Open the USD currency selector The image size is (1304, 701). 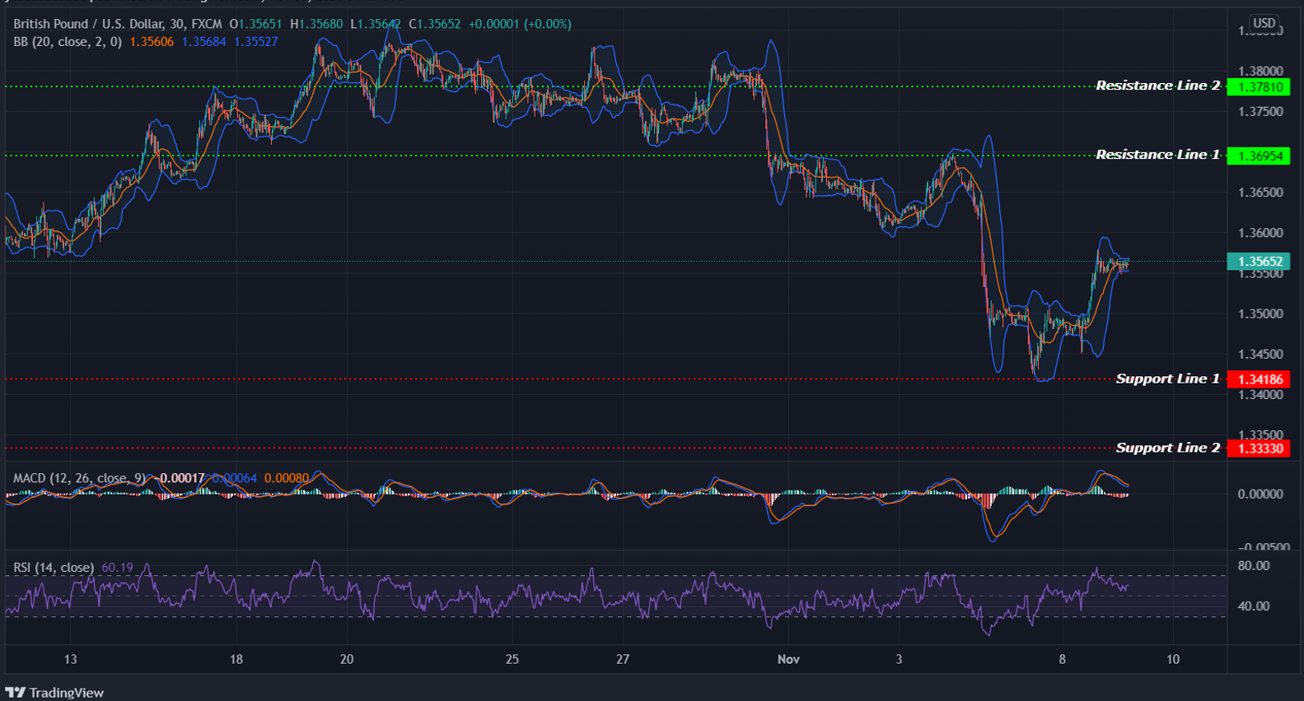point(1264,24)
